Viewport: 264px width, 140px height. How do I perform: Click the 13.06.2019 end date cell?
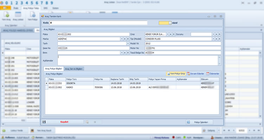click(x=138, y=87)
